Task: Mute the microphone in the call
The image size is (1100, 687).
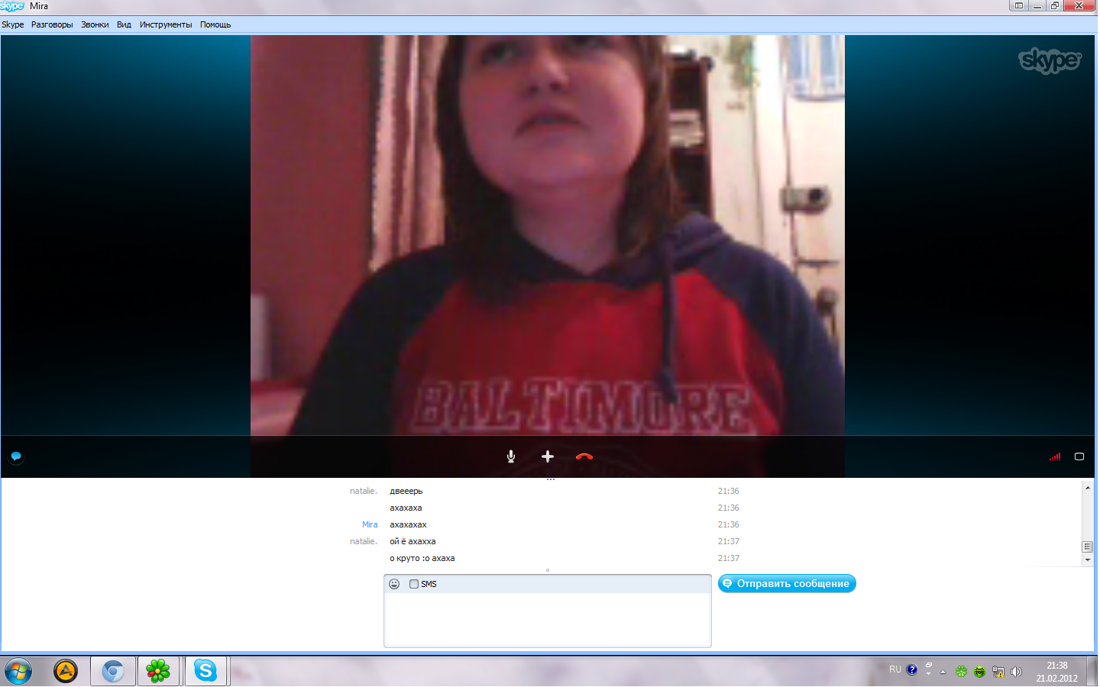Action: (511, 456)
